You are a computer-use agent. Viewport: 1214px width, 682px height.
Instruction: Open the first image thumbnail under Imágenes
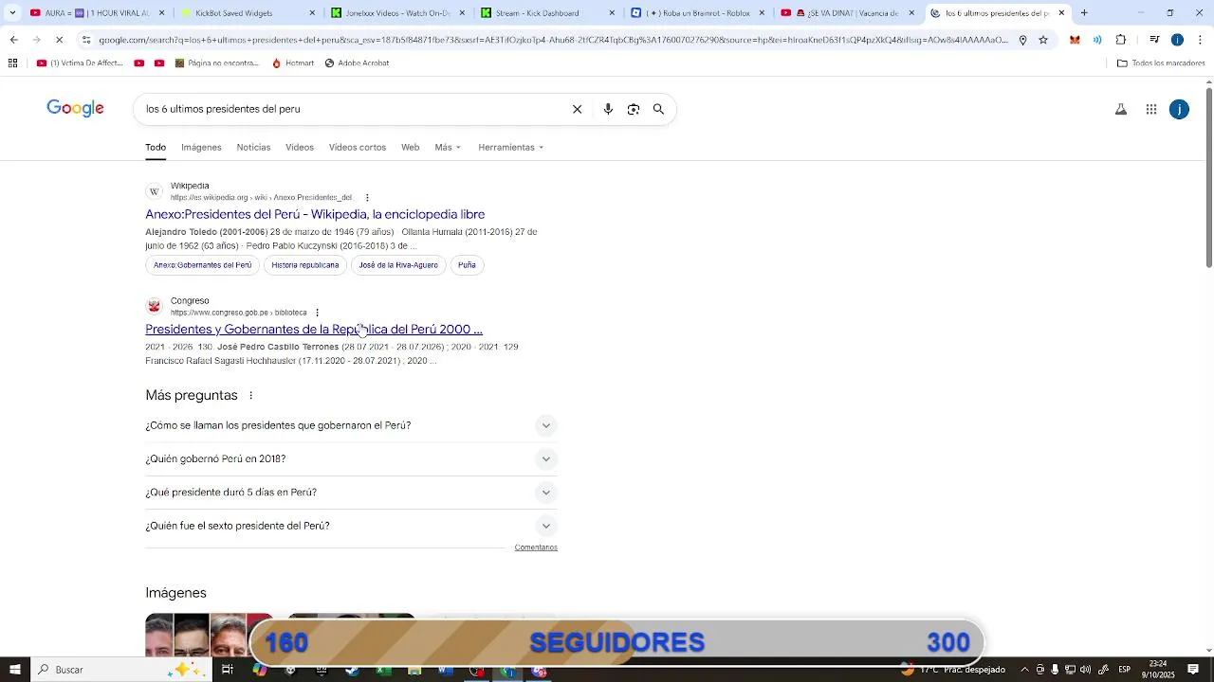(209, 636)
